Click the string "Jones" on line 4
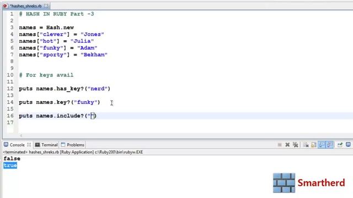This screenshot has width=353, height=198. click(x=92, y=34)
